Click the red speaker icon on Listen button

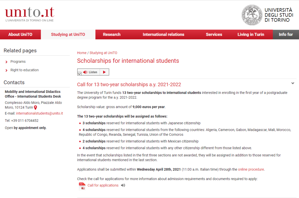[85, 72]
